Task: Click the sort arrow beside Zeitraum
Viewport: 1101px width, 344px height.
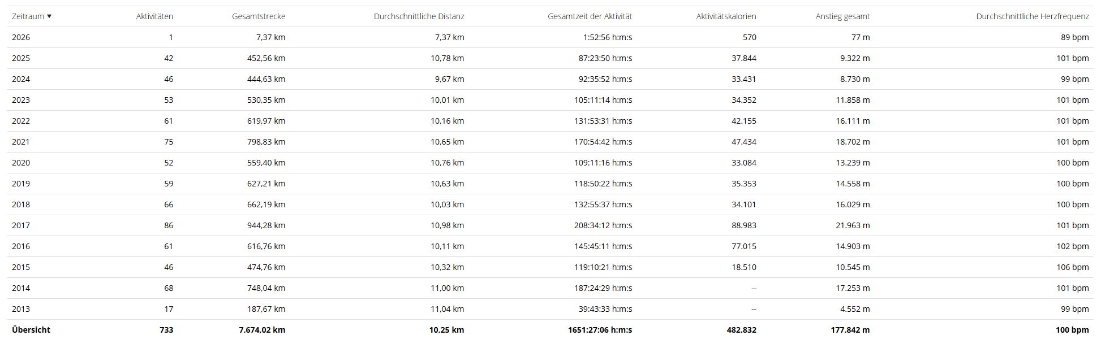Action: pos(49,16)
